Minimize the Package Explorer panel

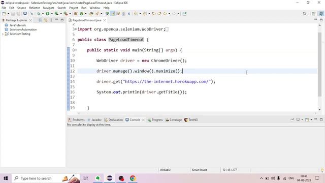tap(56, 20)
